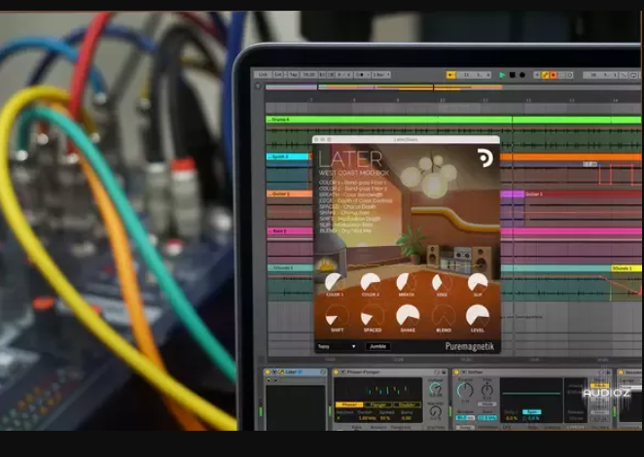The height and width of the screenshot is (457, 644).
Task: Click the save preset icon on Phaser-Flanger
Action: coord(444,372)
